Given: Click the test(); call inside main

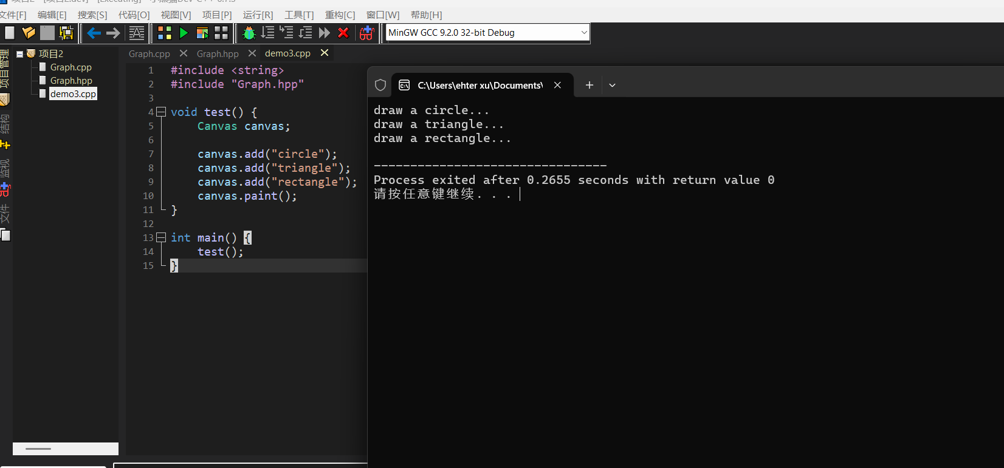Looking at the screenshot, I should coord(220,252).
